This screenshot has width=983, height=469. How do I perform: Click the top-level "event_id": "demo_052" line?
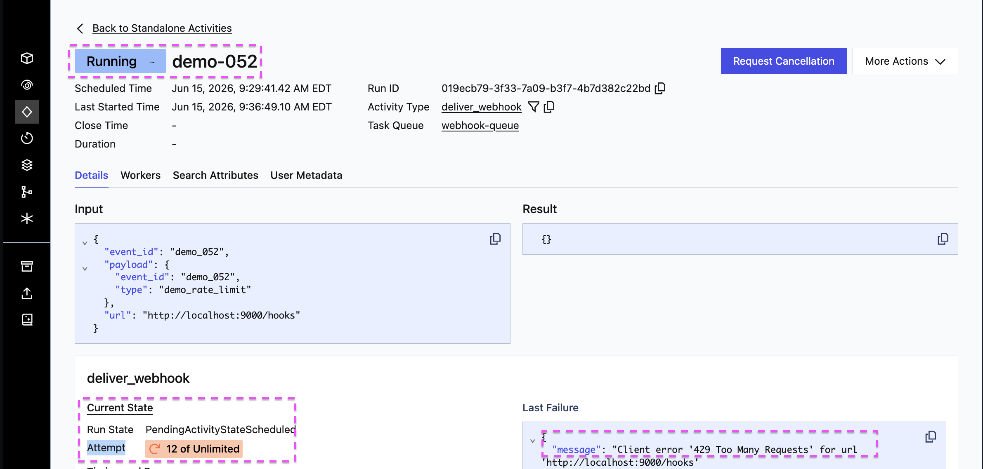click(x=166, y=252)
